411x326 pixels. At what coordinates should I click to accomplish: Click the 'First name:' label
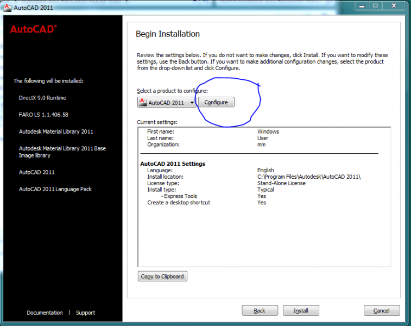click(x=161, y=131)
